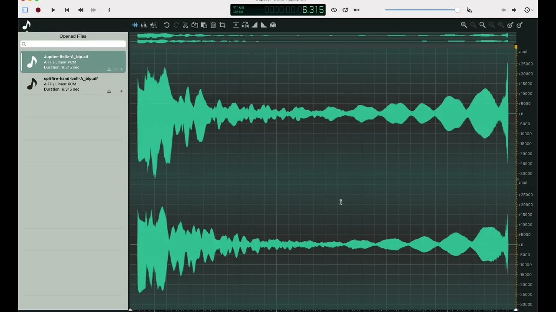Click the overview waveform strip above the channels
This screenshot has width=556, height=312.
click(x=322, y=38)
